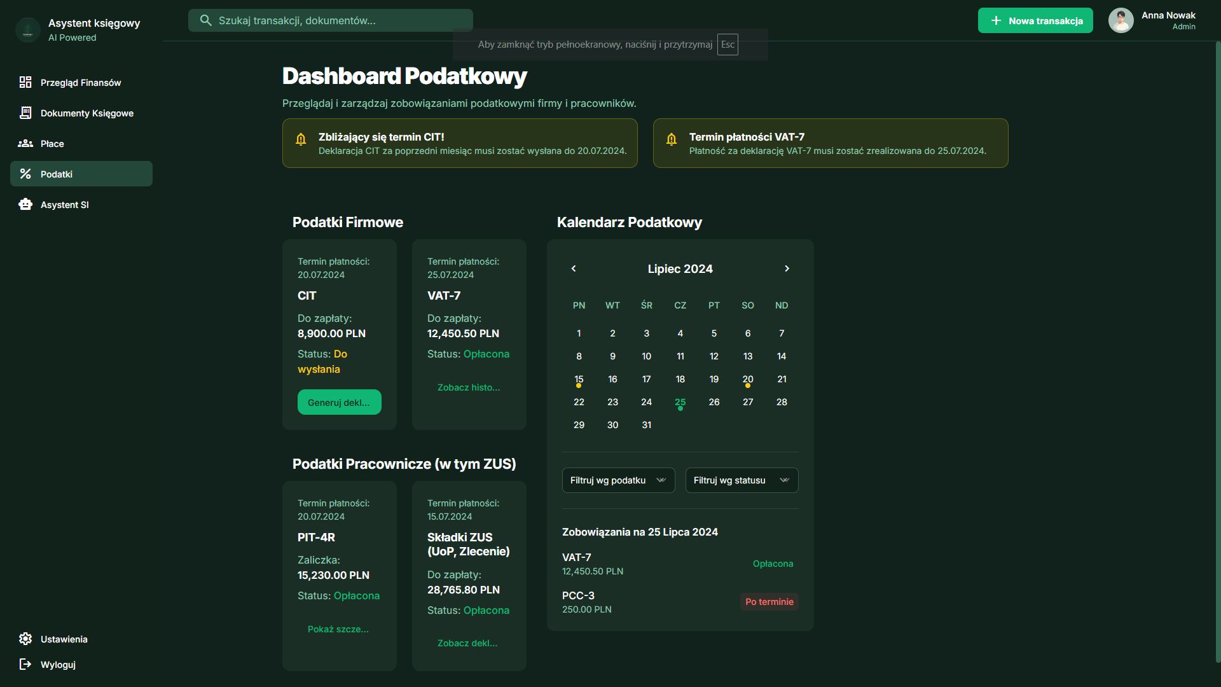Select the Podatki menu item
Viewport: 1221px width, 687px height.
click(x=81, y=174)
